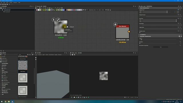Viewport: 183px width, 103px height.
Task: Expand PBR Materials category in Library
Action: pyautogui.click(x=1, y=91)
